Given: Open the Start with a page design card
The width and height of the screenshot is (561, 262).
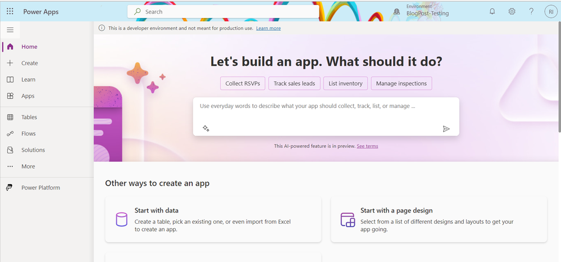Looking at the screenshot, I should [x=439, y=219].
